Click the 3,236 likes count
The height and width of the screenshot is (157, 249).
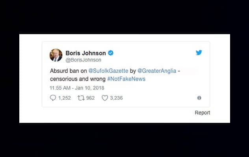pos(116,98)
